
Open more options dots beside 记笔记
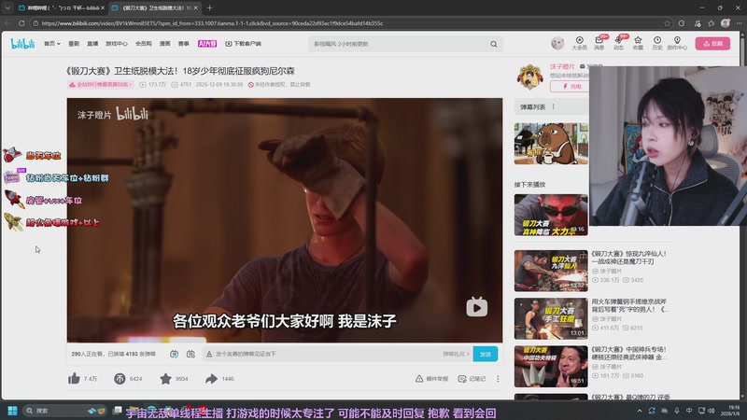click(498, 379)
